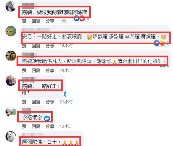Click thumbs-up reaction beside 永遠懷念 comment
The image size is (173, 146).
point(47,119)
